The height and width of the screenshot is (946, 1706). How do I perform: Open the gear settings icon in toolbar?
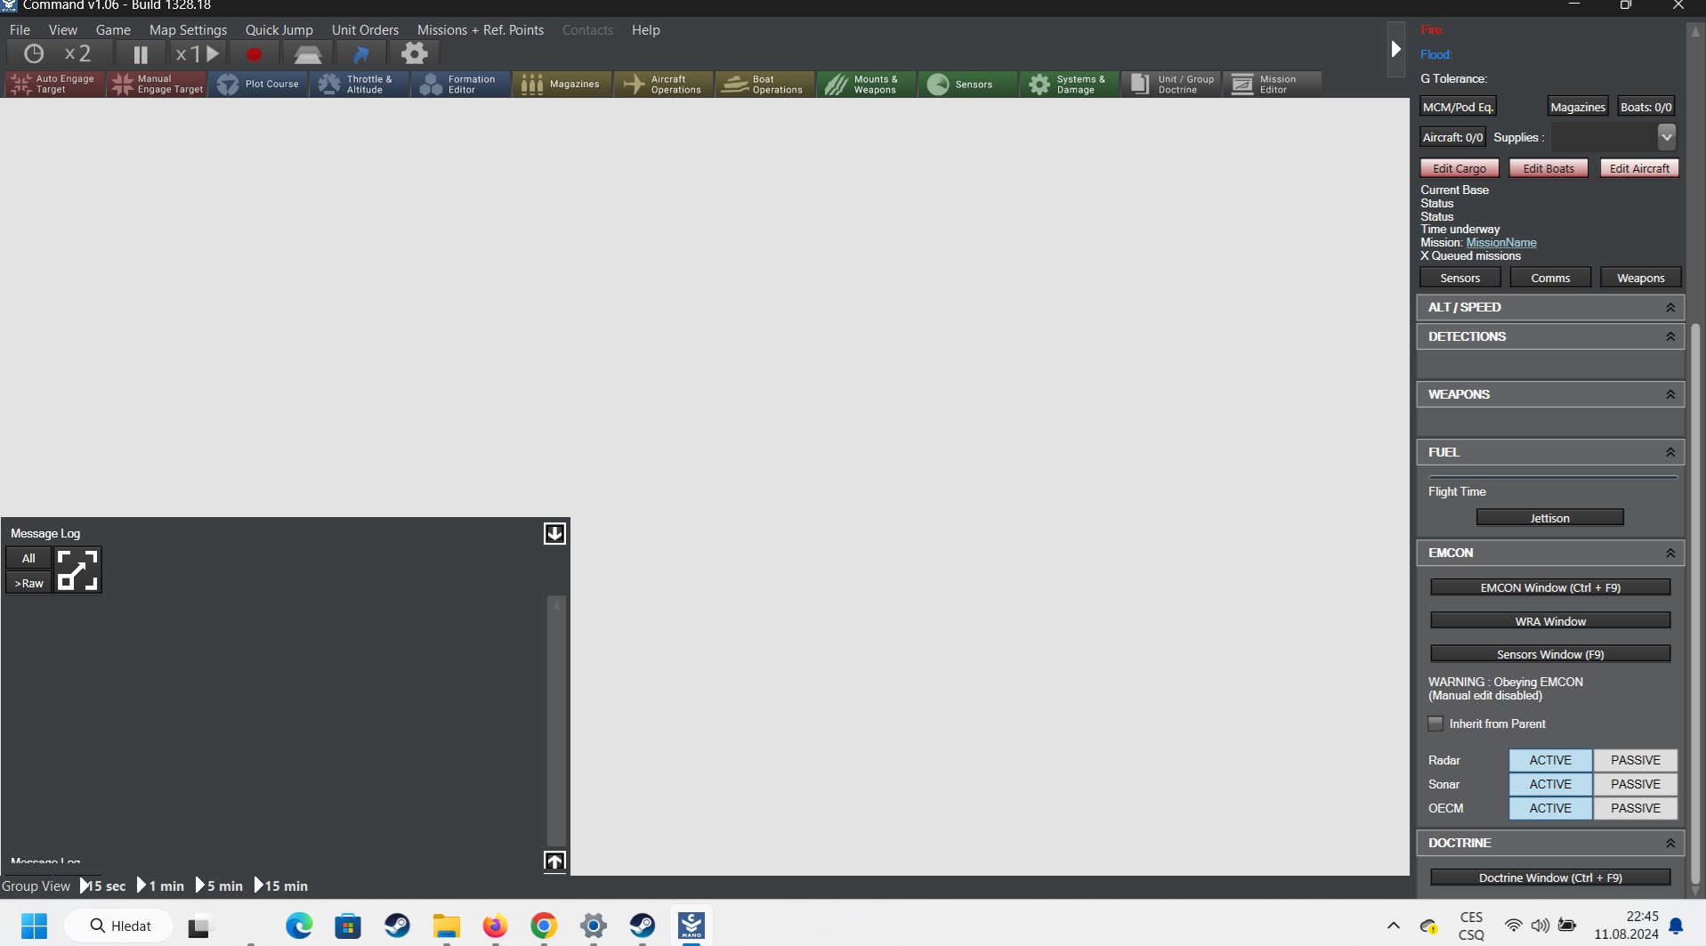click(414, 53)
